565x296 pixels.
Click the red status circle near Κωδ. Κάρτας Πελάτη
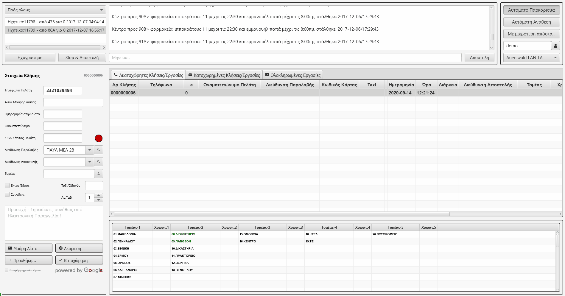point(99,138)
